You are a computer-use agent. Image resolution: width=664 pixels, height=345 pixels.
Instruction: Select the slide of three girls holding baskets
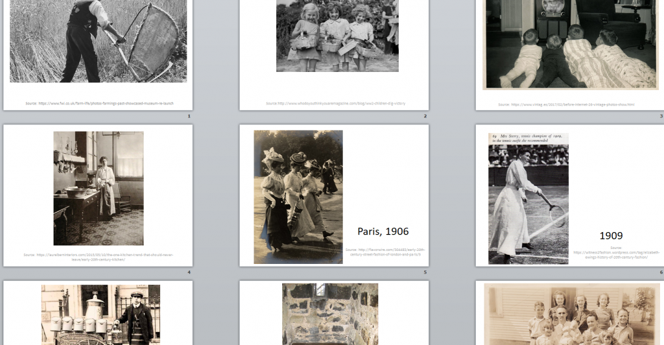point(334,54)
